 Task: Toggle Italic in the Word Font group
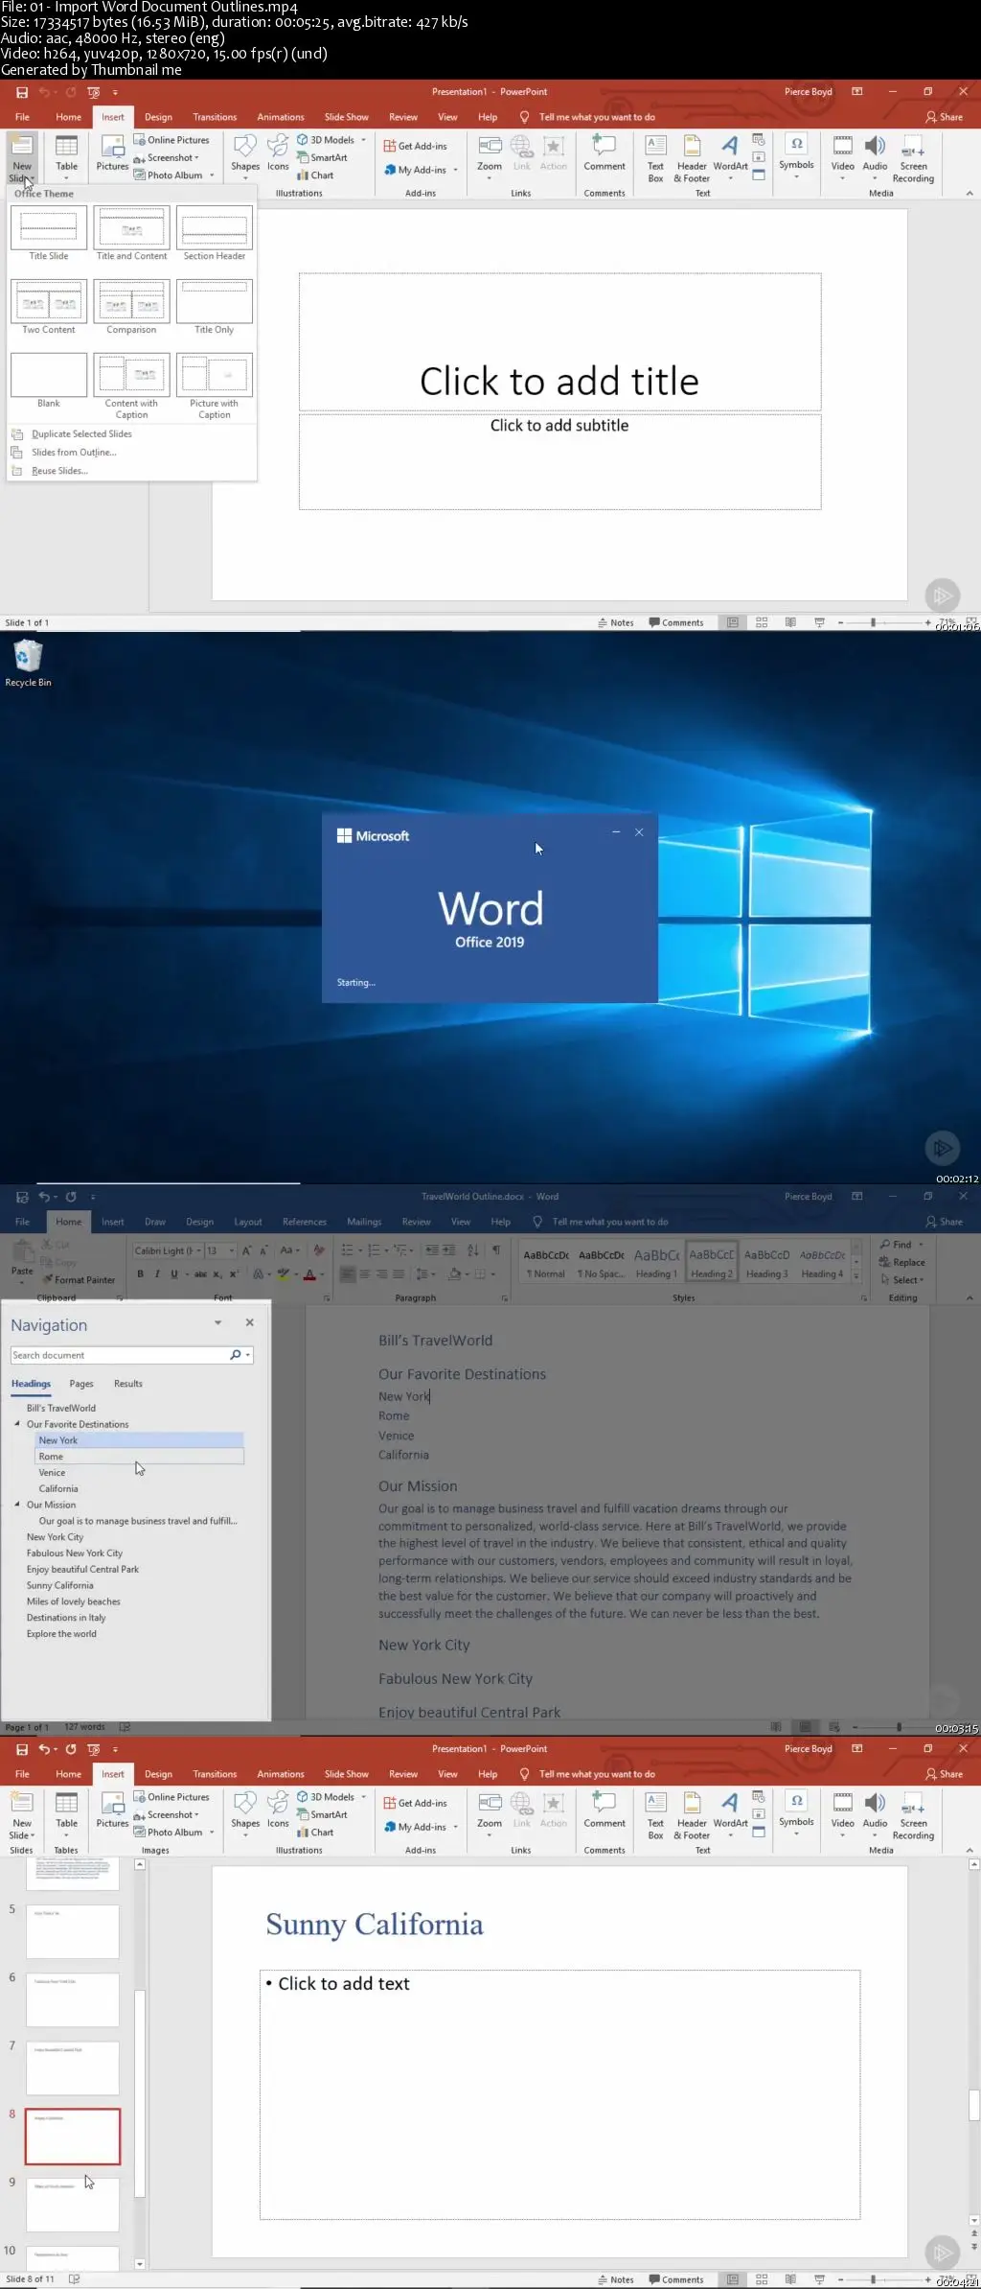click(157, 1274)
